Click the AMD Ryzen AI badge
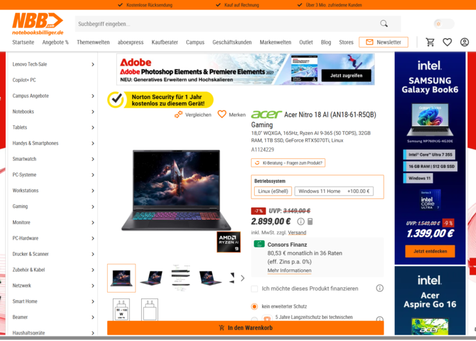This screenshot has width=476, height=341. (x=228, y=242)
